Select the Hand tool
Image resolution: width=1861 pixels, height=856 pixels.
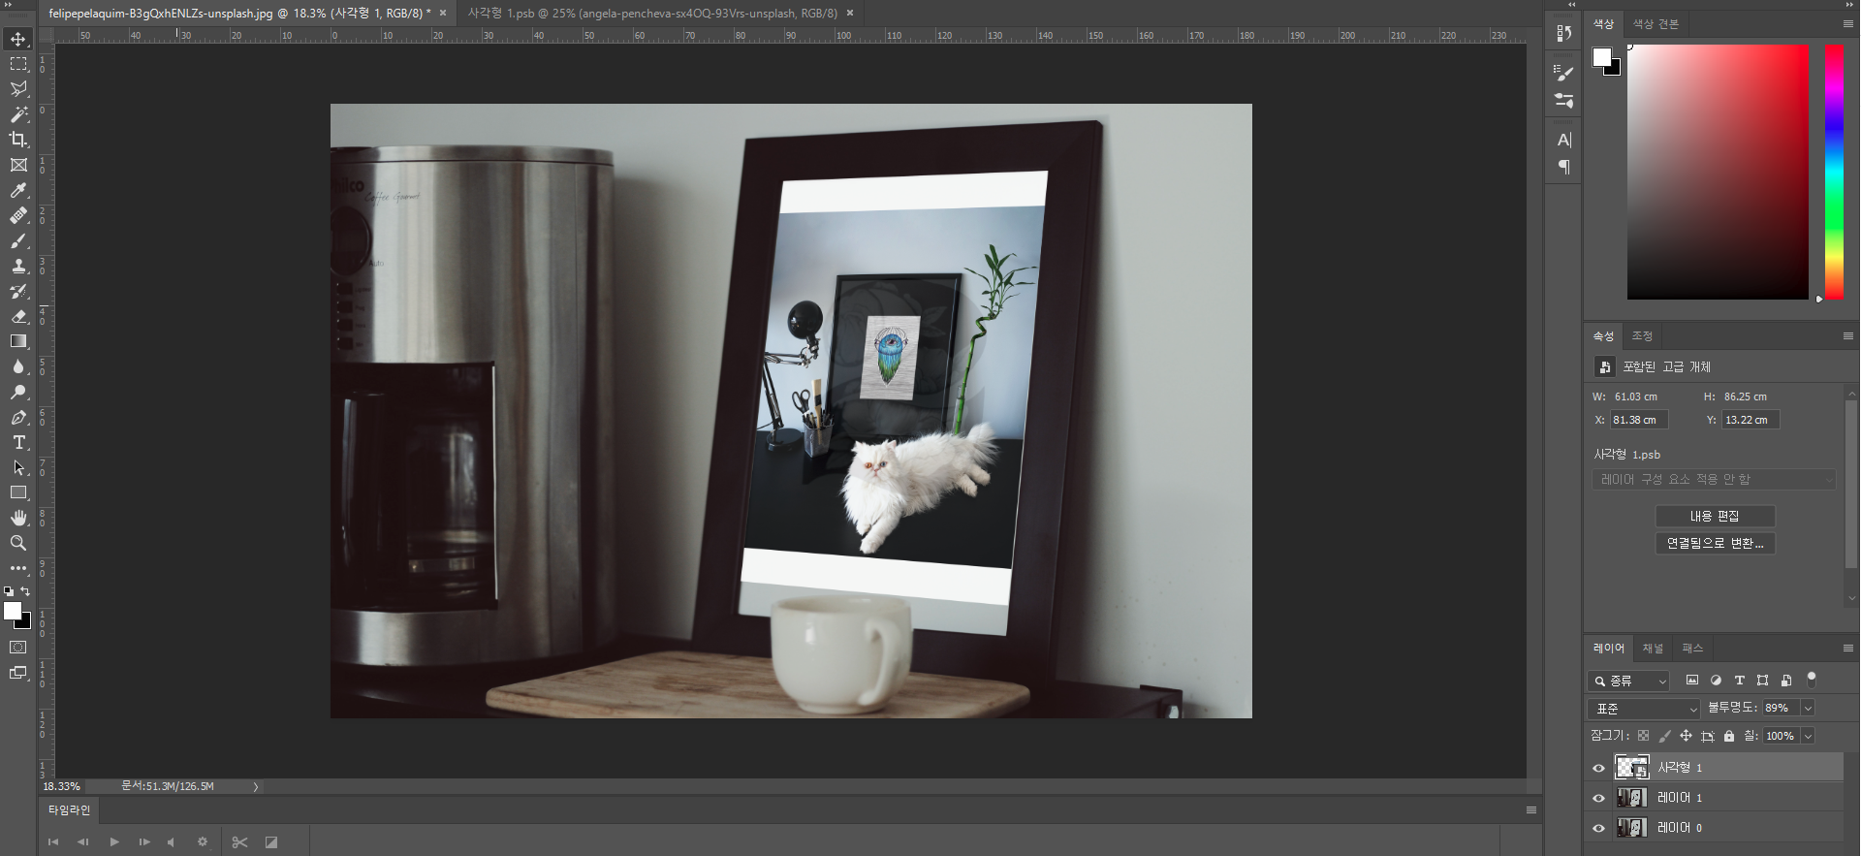click(x=18, y=518)
